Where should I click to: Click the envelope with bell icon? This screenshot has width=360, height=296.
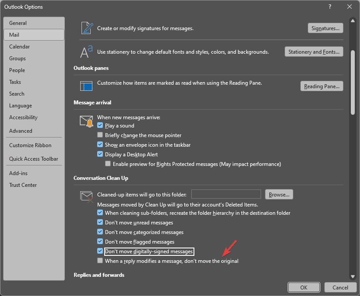(x=86, y=121)
